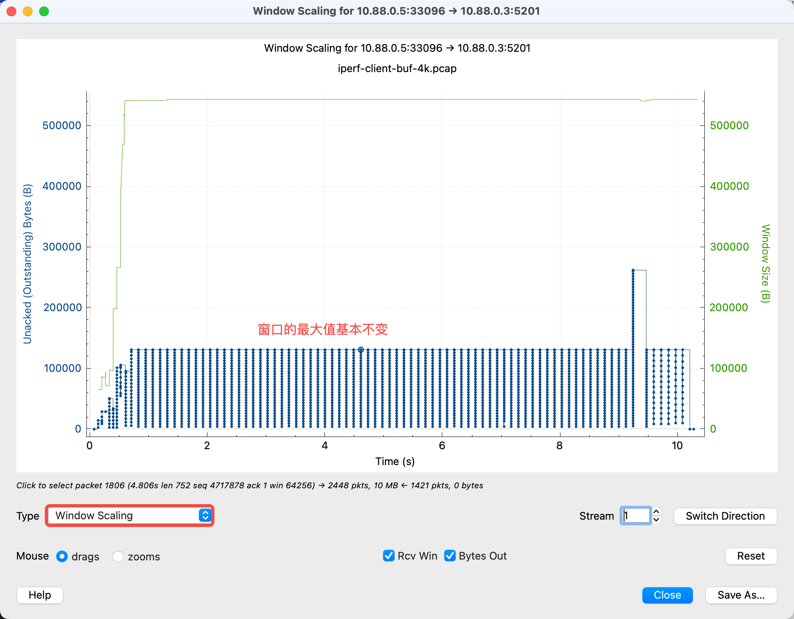Image resolution: width=794 pixels, height=619 pixels.
Task: Click the Type combo box arrow icon
Action: [x=205, y=516]
